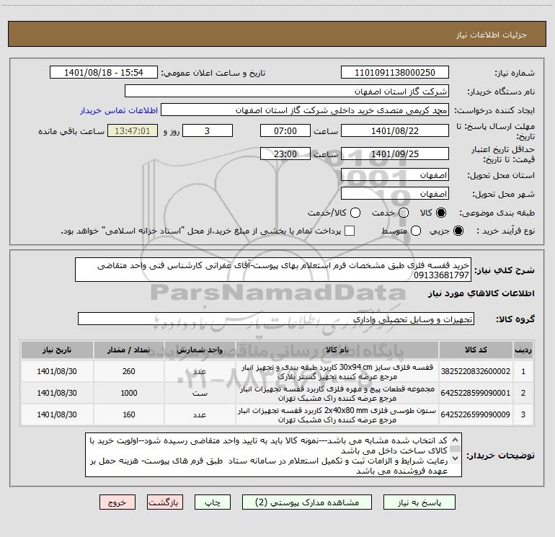Click نام کالا column header
The width and height of the screenshot is (555, 537).
337,350
